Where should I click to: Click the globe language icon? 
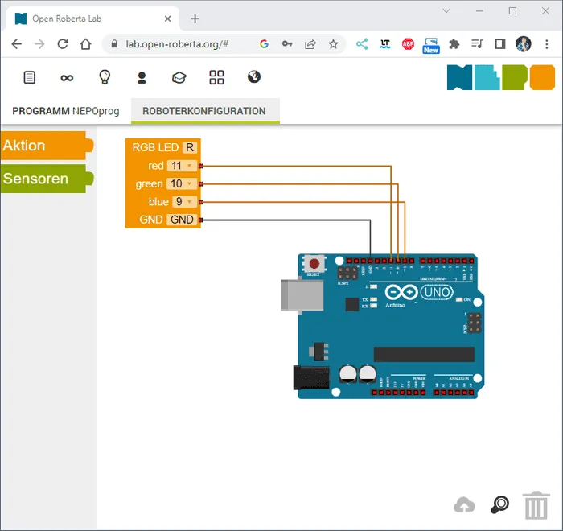(254, 77)
